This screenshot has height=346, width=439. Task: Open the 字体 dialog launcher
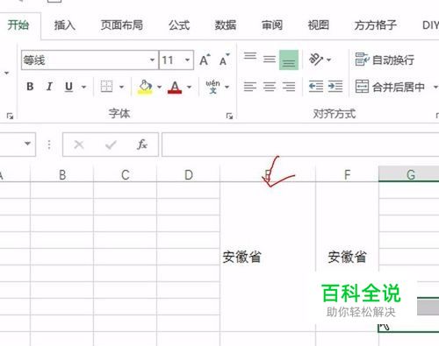229,117
